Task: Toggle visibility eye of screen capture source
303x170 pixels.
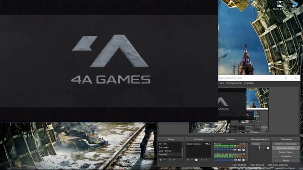Action: [206, 144]
